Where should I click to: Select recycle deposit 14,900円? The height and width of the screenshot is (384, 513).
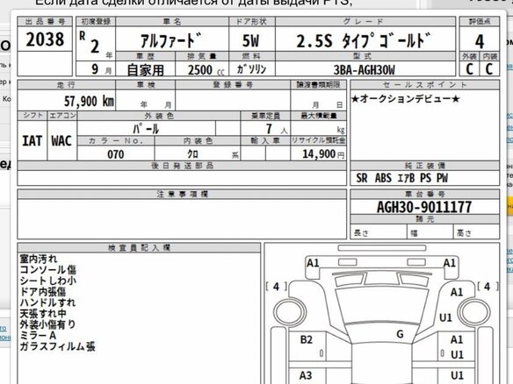[x=323, y=153]
